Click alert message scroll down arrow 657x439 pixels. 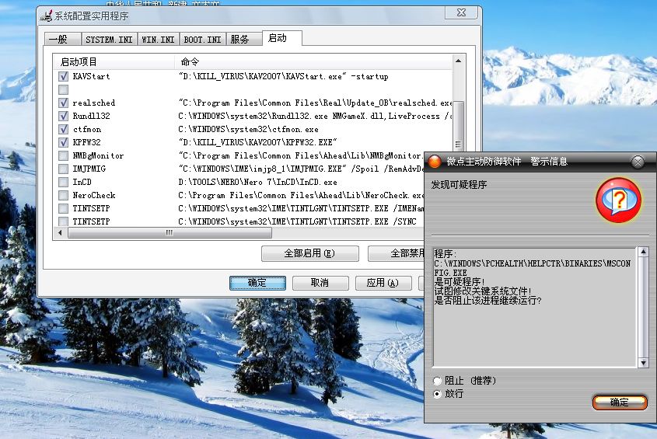[x=643, y=363]
